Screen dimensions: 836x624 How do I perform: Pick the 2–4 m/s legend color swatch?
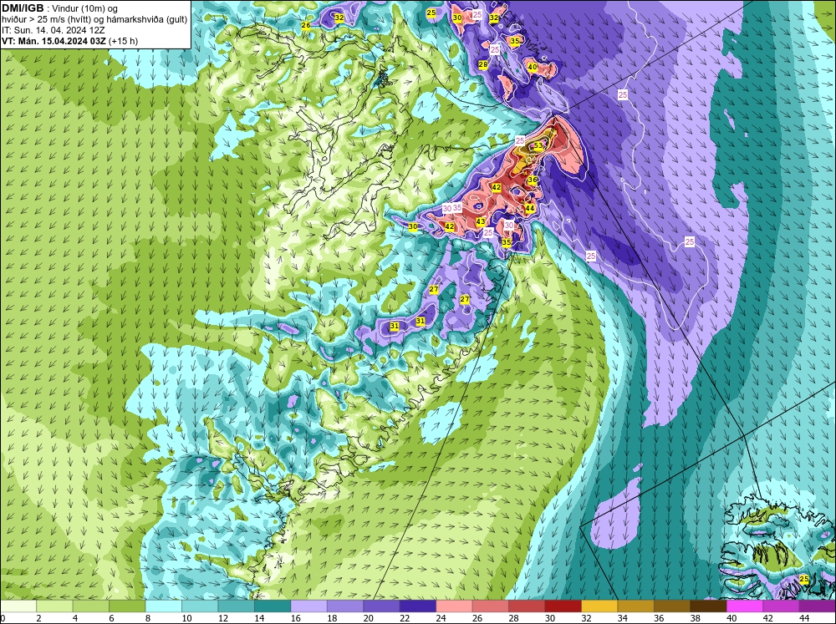point(54,606)
